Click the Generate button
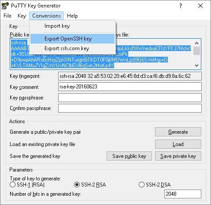 pos(178,132)
